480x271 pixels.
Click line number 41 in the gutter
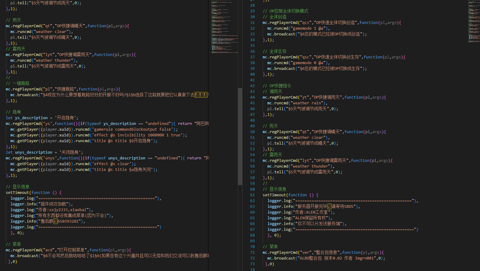(252, 80)
